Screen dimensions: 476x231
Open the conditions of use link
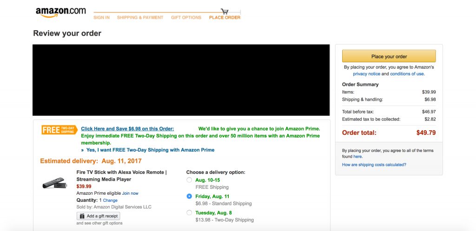(x=407, y=74)
